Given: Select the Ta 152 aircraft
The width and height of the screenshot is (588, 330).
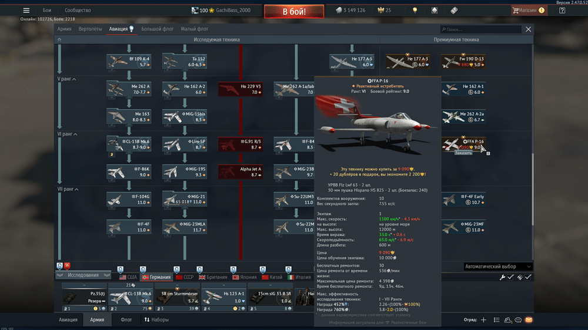Looking at the screenshot, I should 185,62.
